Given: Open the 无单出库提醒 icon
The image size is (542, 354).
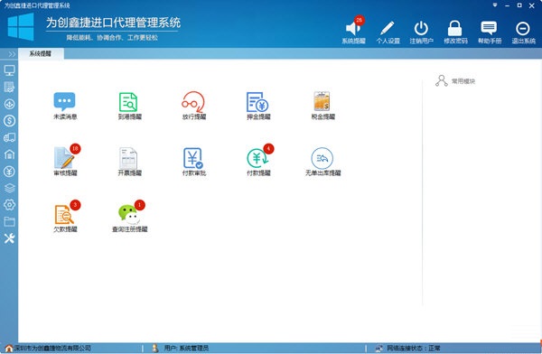Looking at the screenshot, I should 322,158.
